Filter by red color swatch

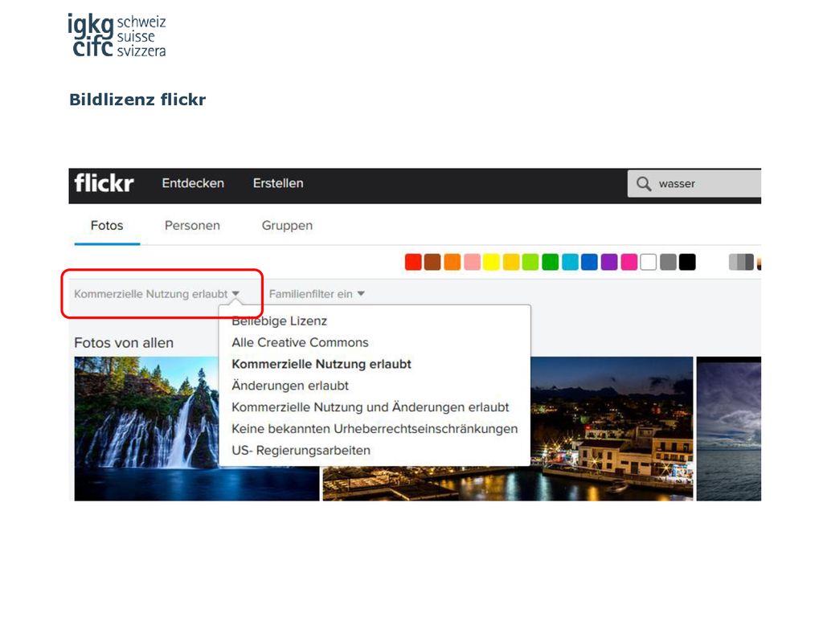pos(414,262)
